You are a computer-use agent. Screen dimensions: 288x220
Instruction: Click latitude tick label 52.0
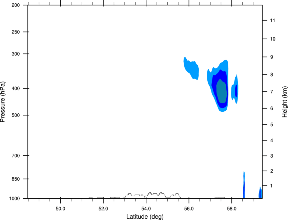point(103,209)
